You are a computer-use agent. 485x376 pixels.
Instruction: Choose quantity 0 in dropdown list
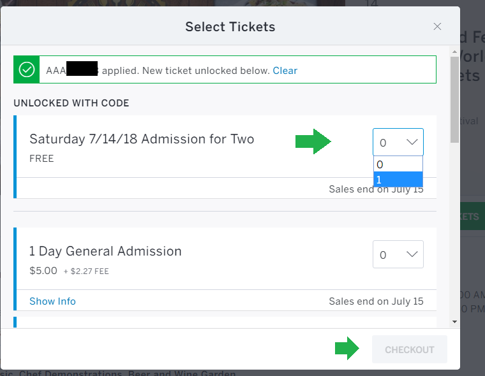398,164
